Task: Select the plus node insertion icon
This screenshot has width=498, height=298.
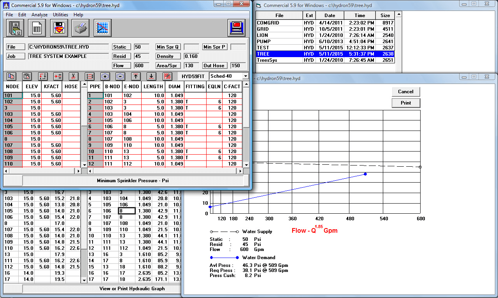Action: 105,76
